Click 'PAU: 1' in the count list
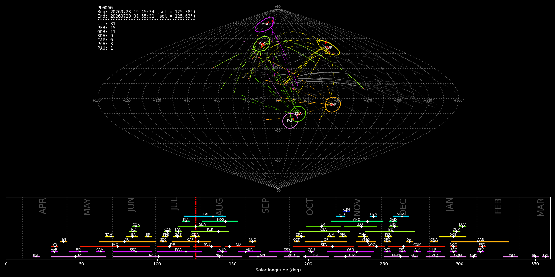The image size is (555, 277). pyautogui.click(x=105, y=48)
